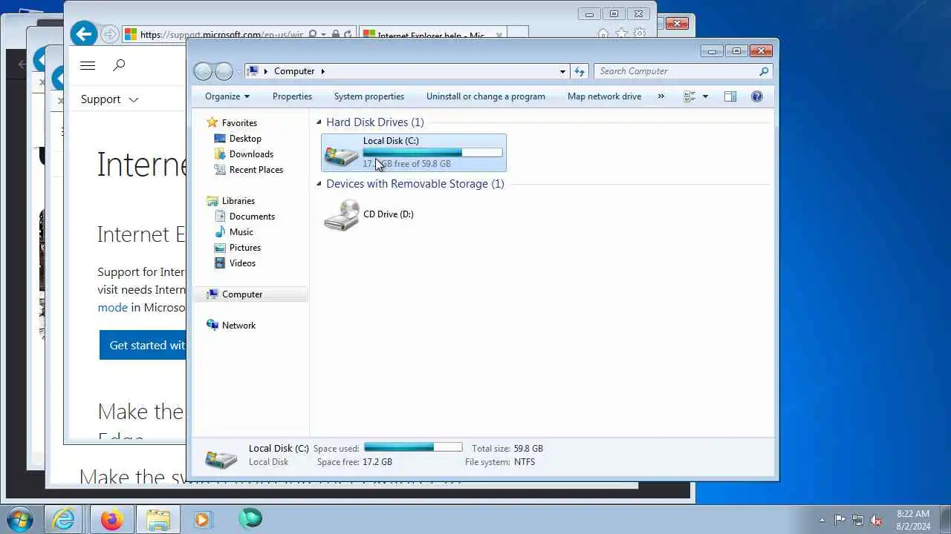Screen dimensions: 951x534
Task: Open the view options dropdown arrow
Action: tap(705, 96)
